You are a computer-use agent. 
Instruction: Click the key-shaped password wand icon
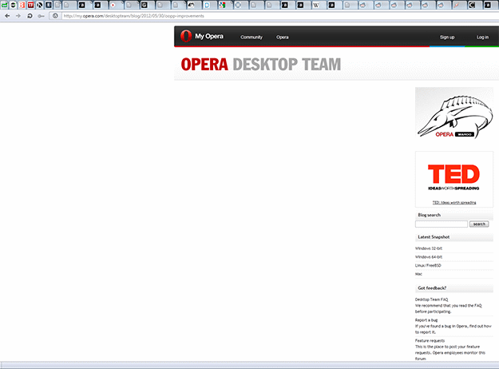tap(42, 15)
